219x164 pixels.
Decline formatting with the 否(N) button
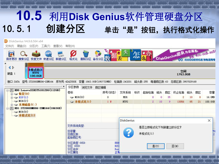coord(175,146)
